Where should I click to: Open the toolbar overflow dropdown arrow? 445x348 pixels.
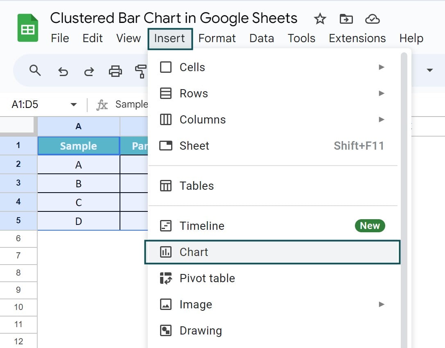(x=430, y=70)
